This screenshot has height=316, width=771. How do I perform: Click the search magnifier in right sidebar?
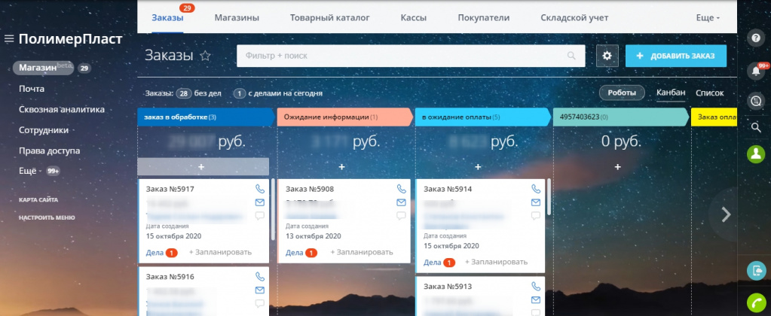pyautogui.click(x=756, y=128)
